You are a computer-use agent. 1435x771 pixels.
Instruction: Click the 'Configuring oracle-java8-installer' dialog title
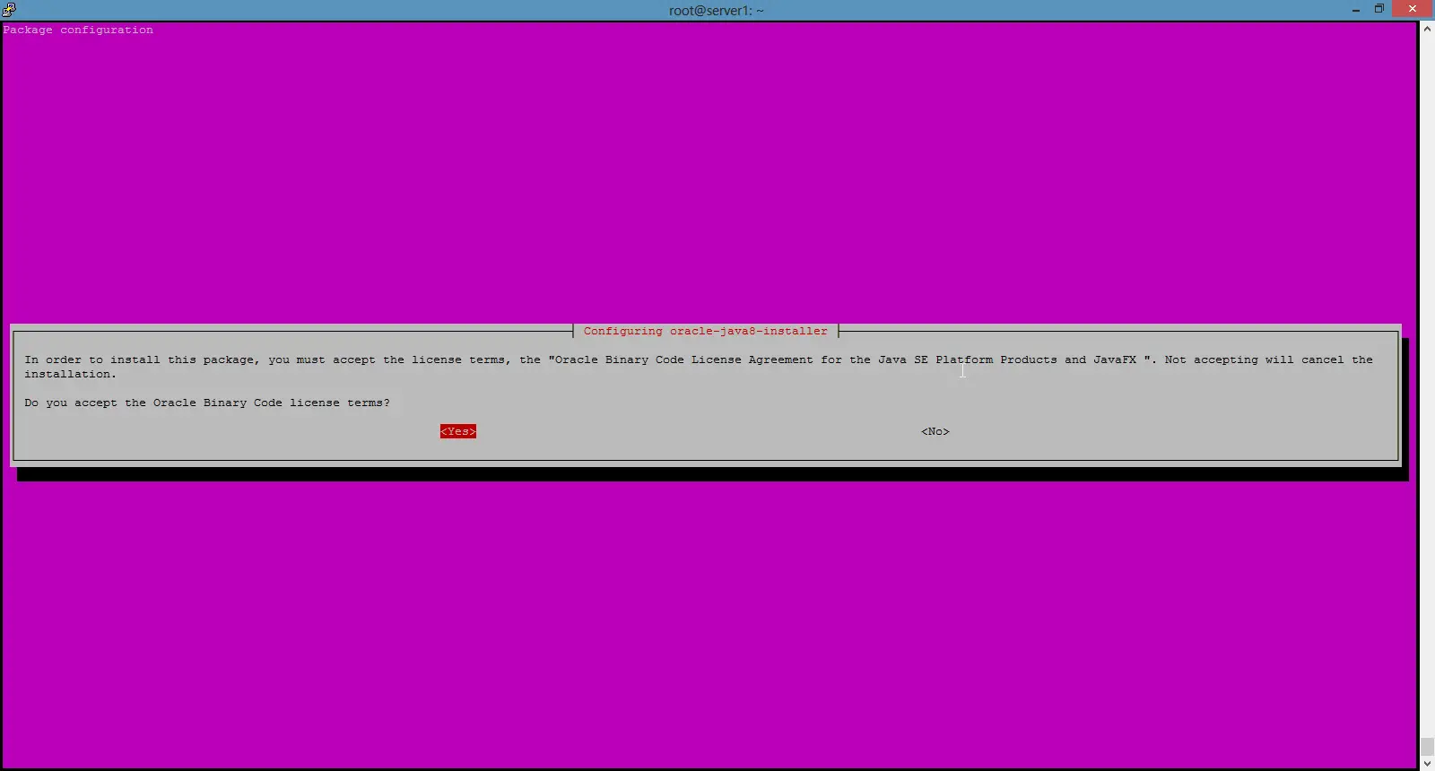tap(706, 331)
